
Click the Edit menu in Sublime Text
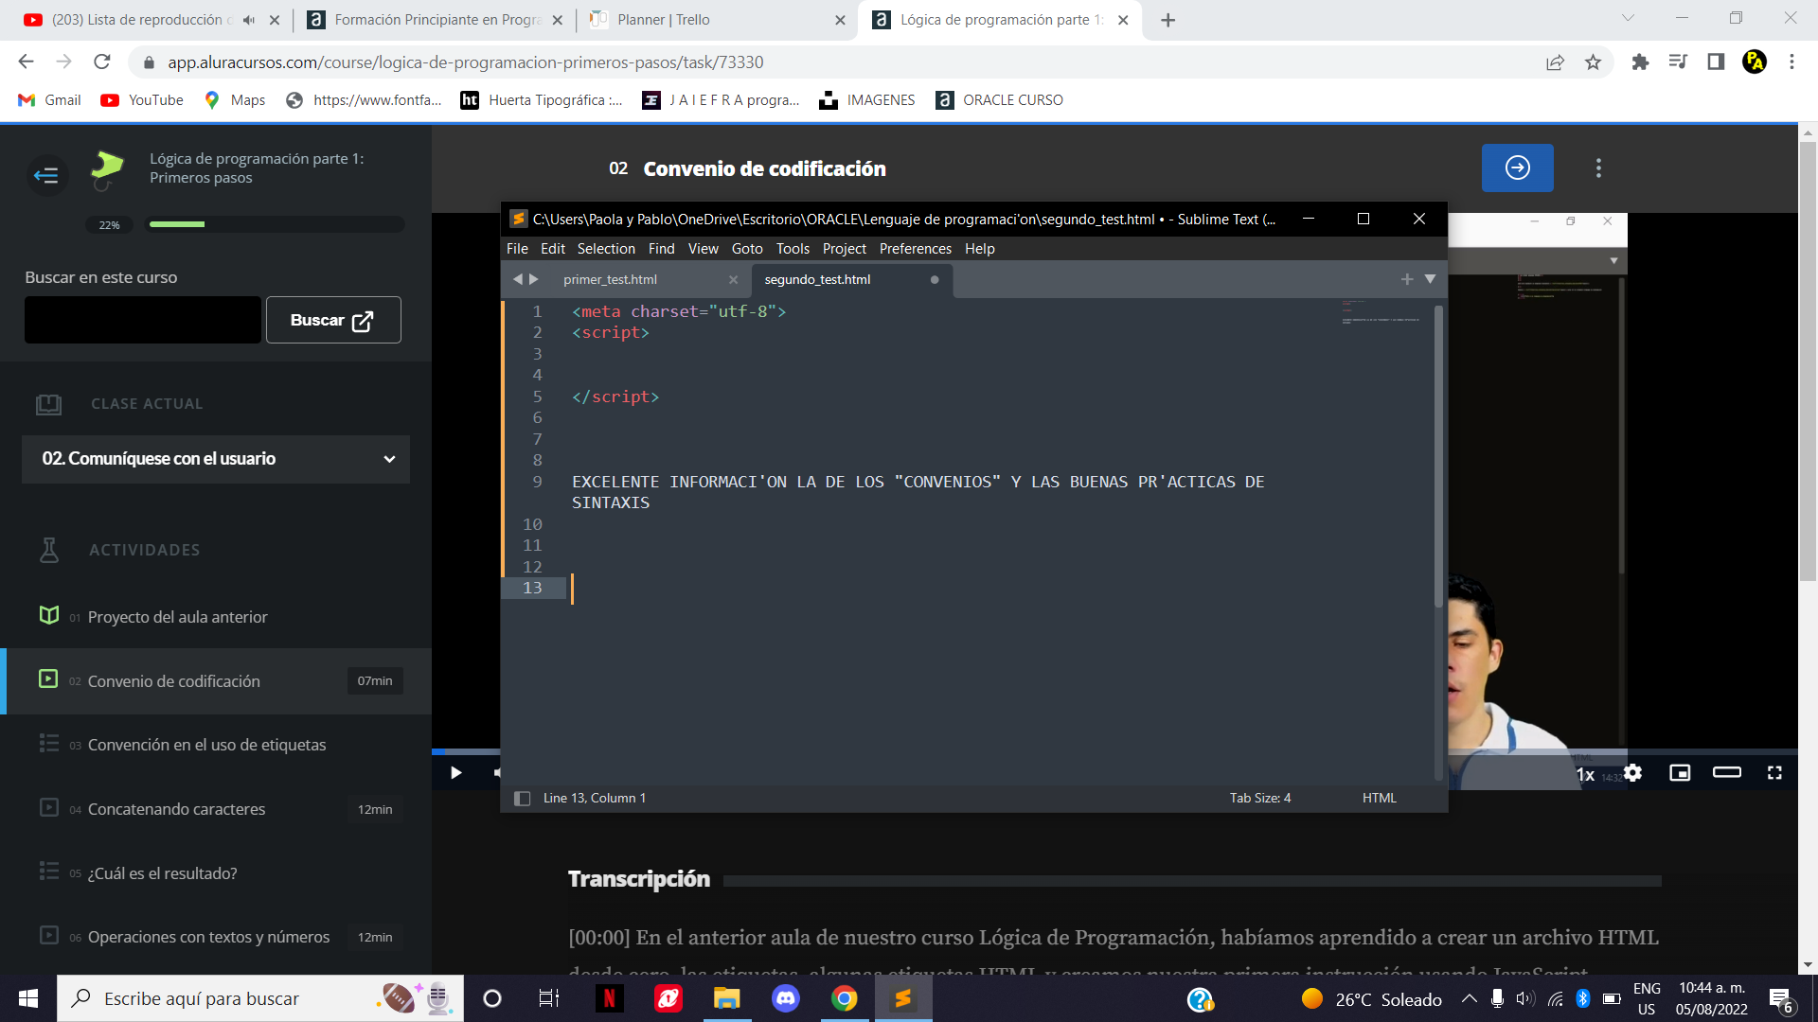click(x=552, y=248)
